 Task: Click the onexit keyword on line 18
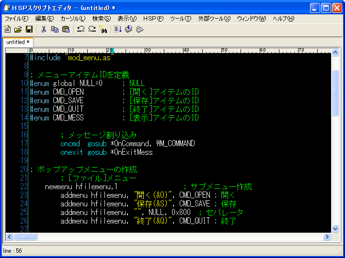pos(72,152)
